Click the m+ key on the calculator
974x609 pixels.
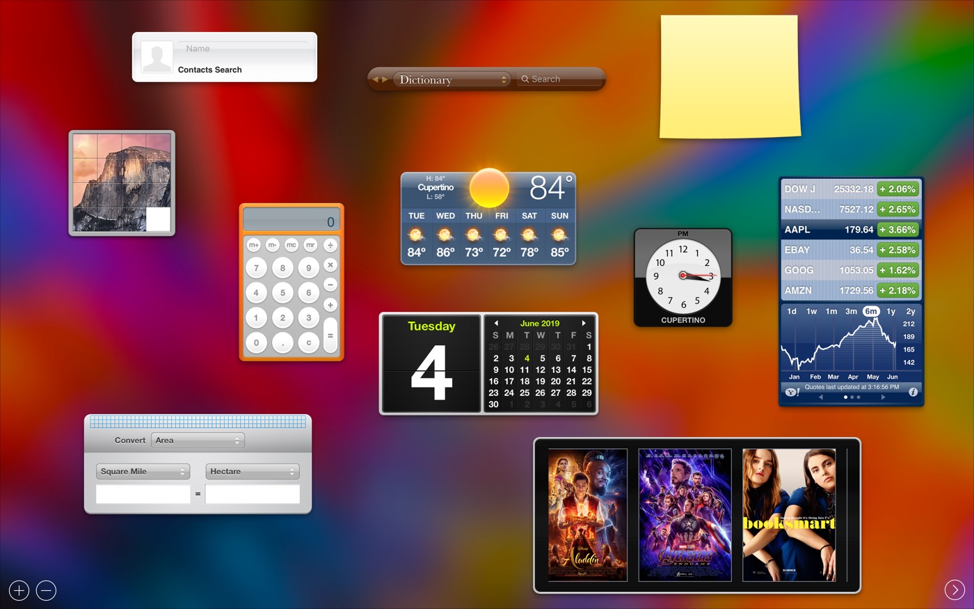[x=254, y=245]
